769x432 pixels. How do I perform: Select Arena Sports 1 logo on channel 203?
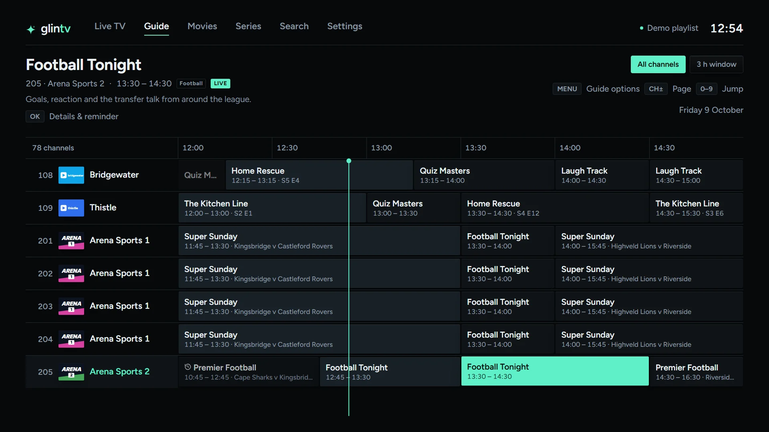pyautogui.click(x=71, y=306)
